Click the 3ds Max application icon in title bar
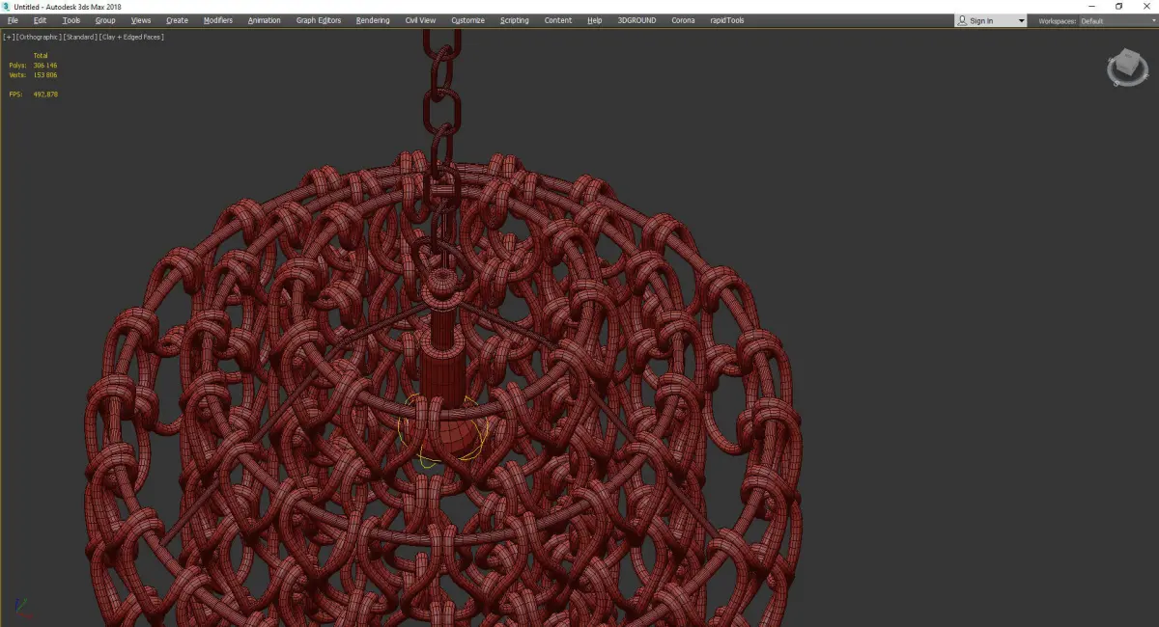Viewport: 1159px width, 627px height. 7,7
